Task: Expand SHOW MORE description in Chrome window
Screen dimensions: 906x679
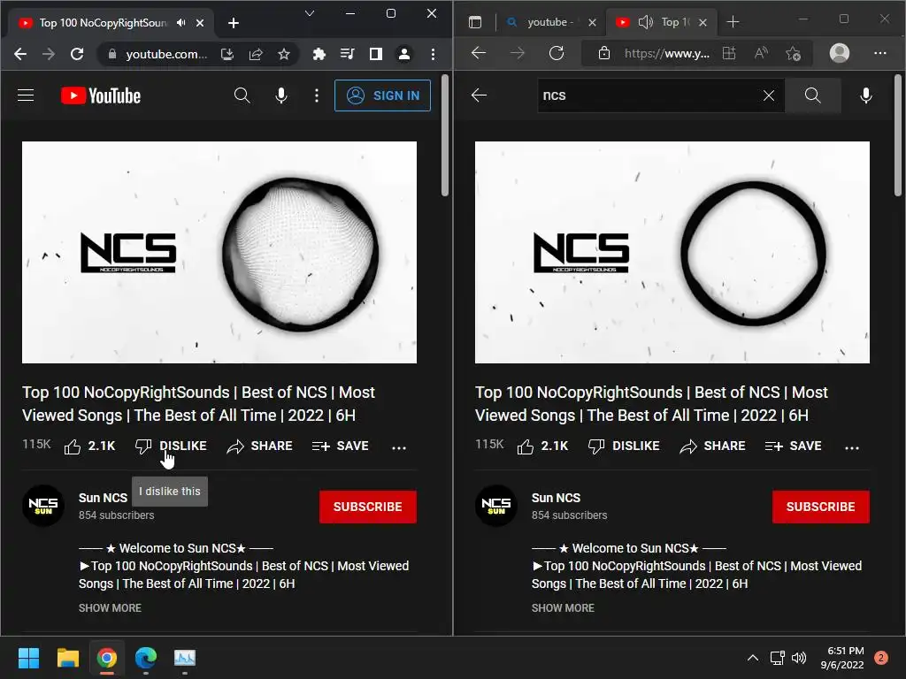Action: [x=110, y=608]
